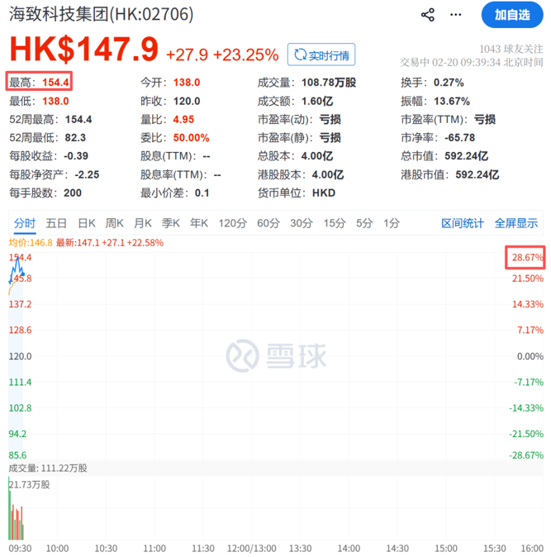Click the 雪球 watermark logo in chart
Screen dimensions: 551x557
click(276, 355)
